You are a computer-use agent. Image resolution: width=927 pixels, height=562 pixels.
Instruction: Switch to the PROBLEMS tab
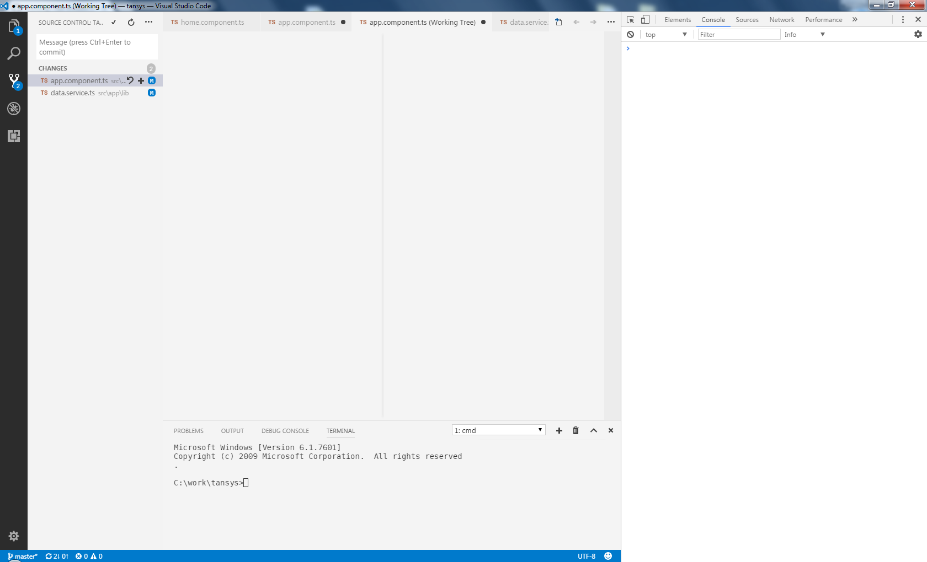pyautogui.click(x=188, y=431)
